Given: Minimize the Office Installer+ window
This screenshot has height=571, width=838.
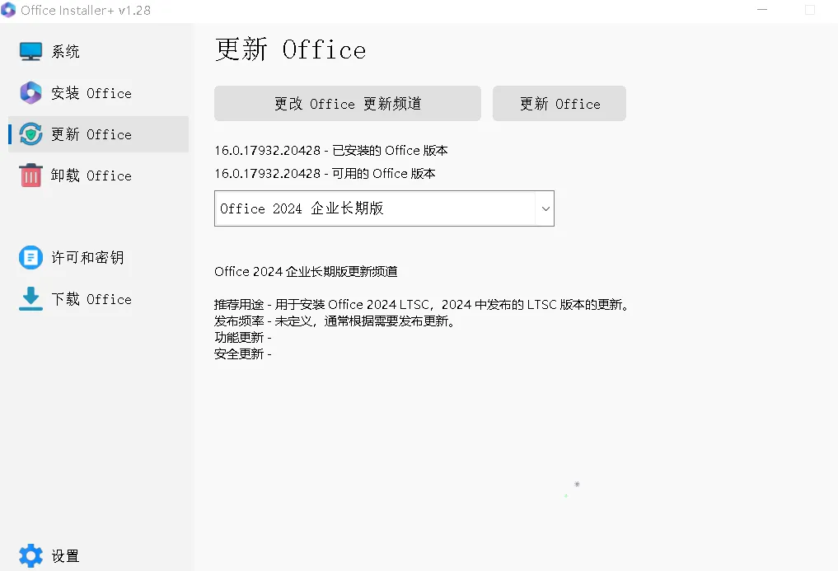Looking at the screenshot, I should pos(762,10).
